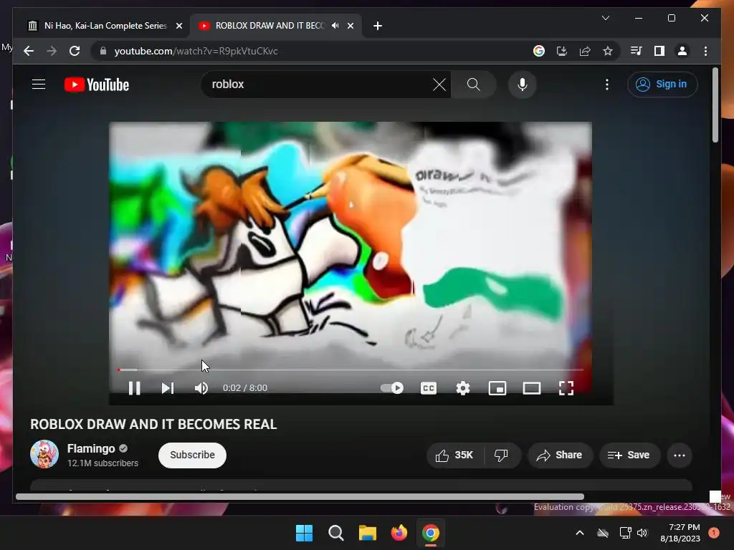
Task: Enable theater mode view
Action: 532,388
